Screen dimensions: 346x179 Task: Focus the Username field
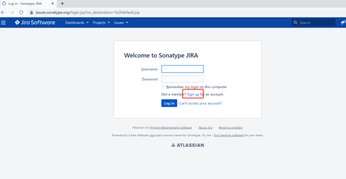182,69
